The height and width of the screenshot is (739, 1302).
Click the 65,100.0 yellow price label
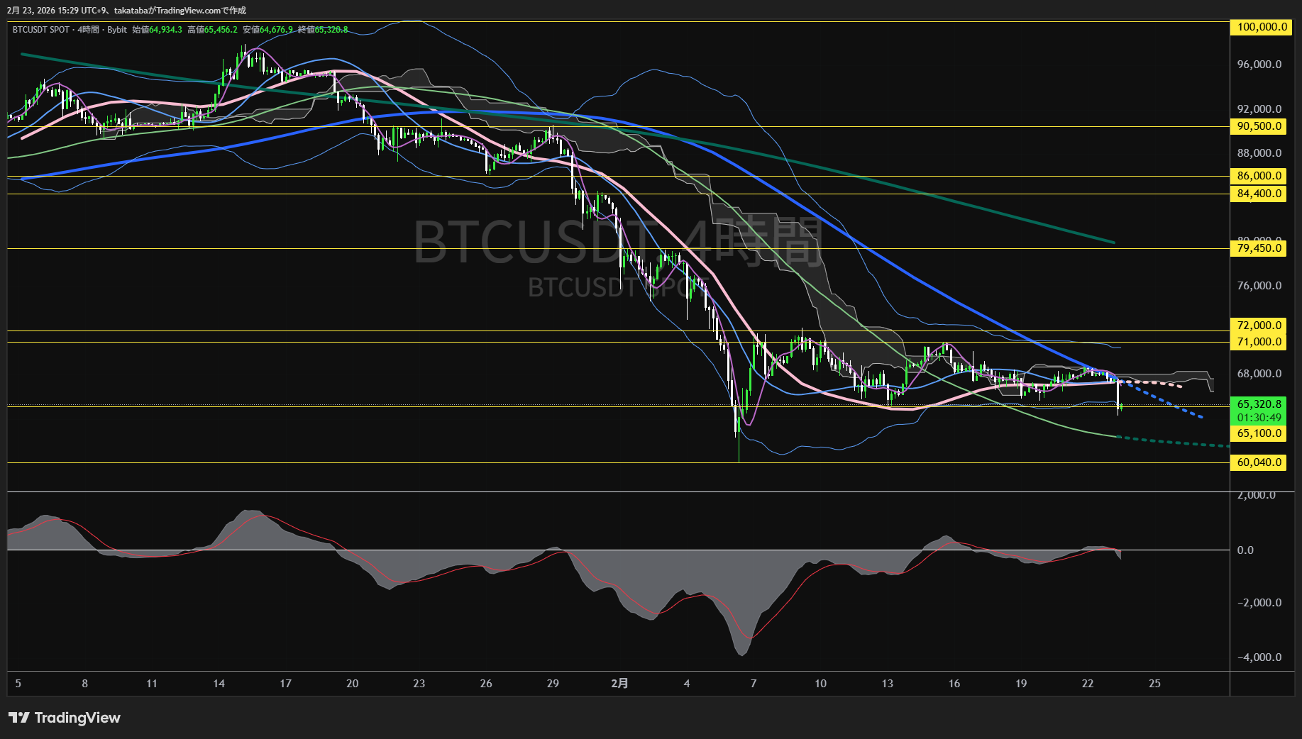1258,433
